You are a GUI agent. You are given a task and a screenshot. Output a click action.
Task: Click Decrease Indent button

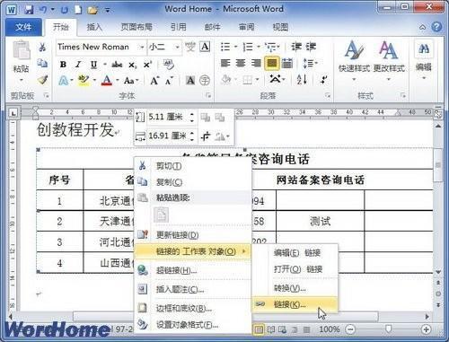coord(296,47)
